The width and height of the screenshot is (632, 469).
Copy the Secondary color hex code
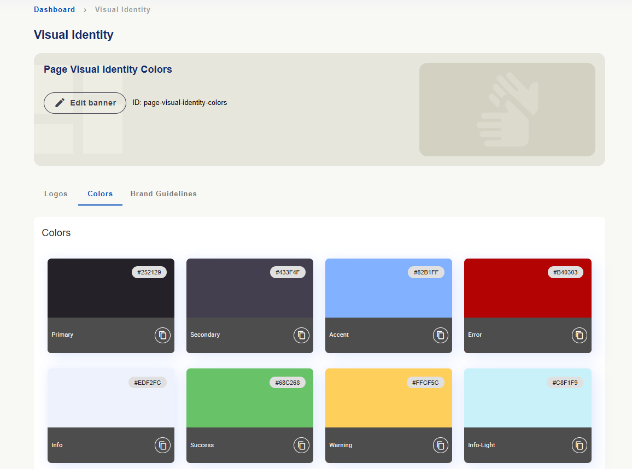[x=301, y=335]
